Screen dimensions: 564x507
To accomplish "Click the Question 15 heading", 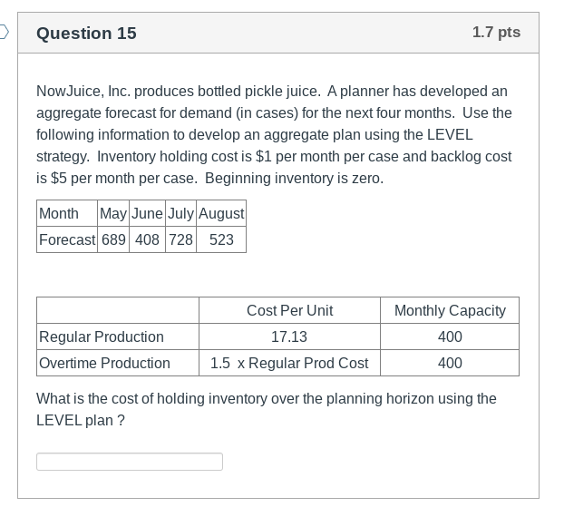I will tap(86, 34).
